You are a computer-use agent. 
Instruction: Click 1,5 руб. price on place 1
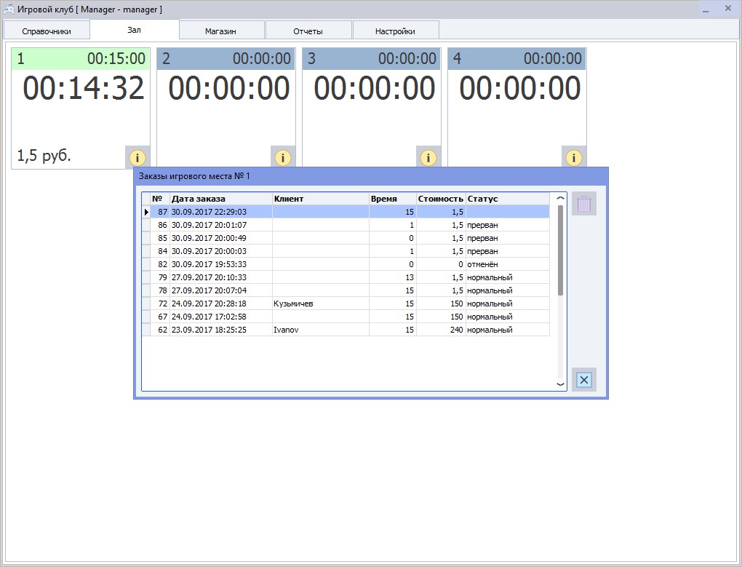pos(44,155)
